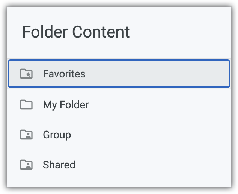Click empty right side of Favorites row
The height and width of the screenshot is (194, 238).
(x=169, y=74)
